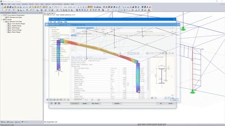Click the black X delete icon in toolbar
The image size is (225, 126).
pyautogui.click(x=130, y=7)
